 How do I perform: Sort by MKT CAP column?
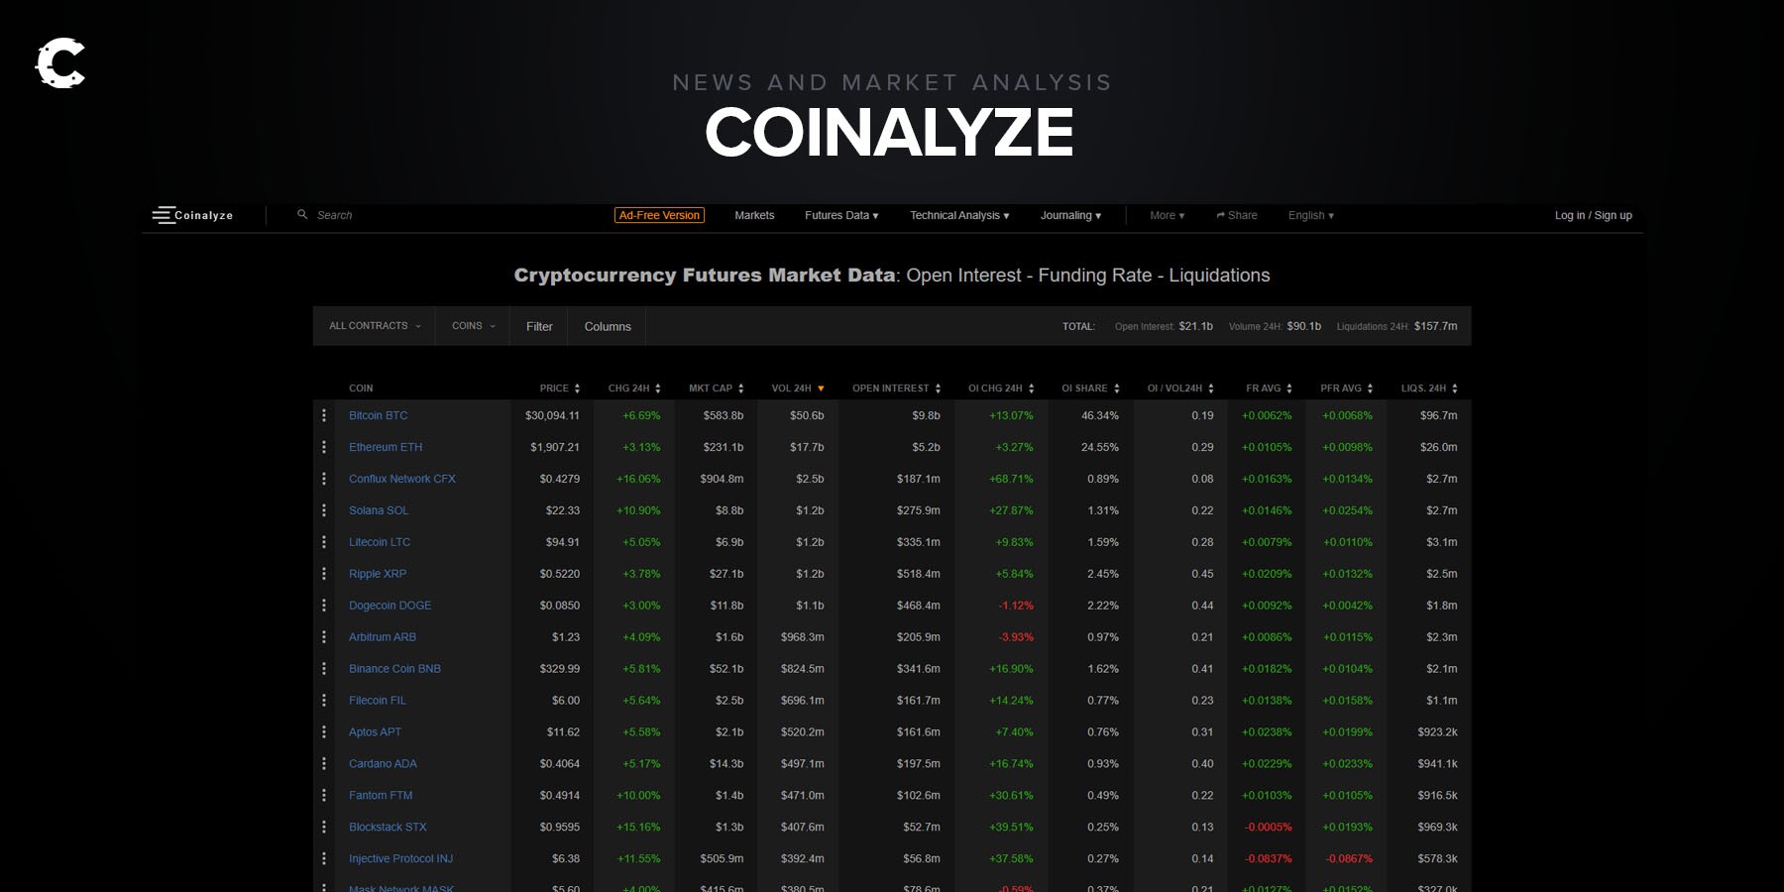717,389
